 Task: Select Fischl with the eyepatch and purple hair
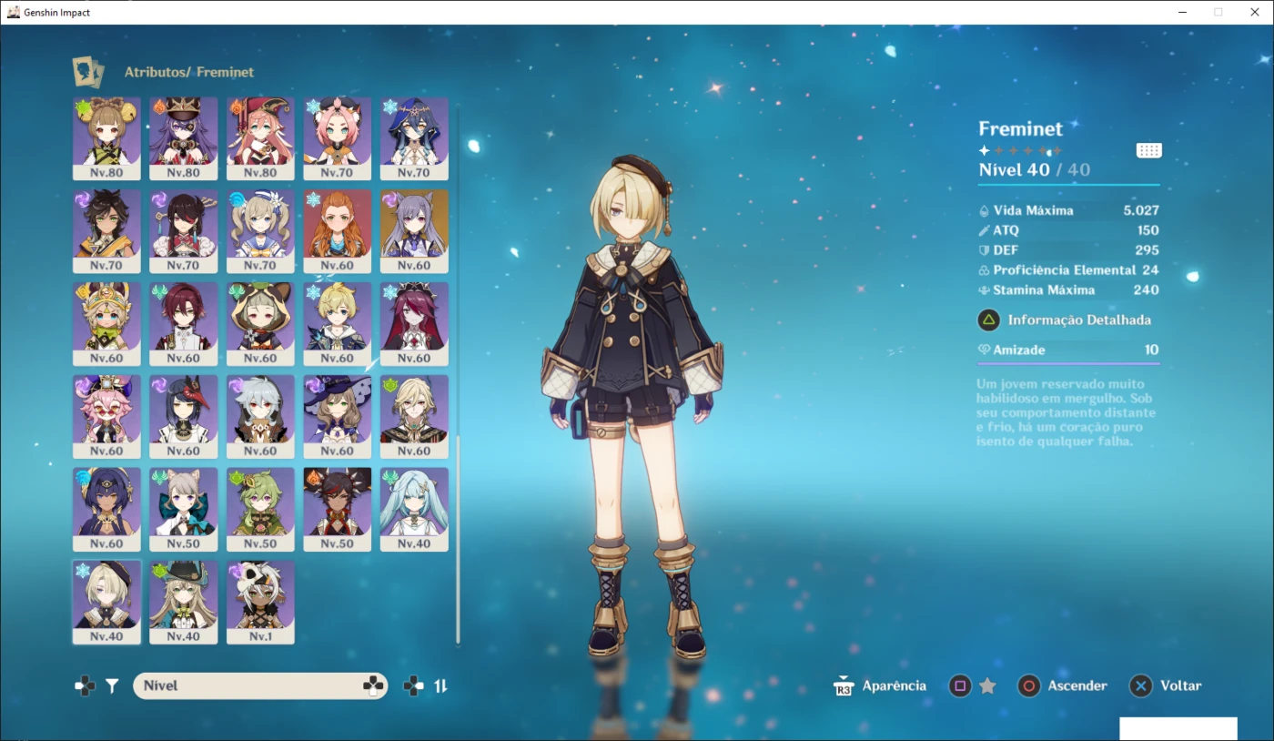(x=183, y=138)
